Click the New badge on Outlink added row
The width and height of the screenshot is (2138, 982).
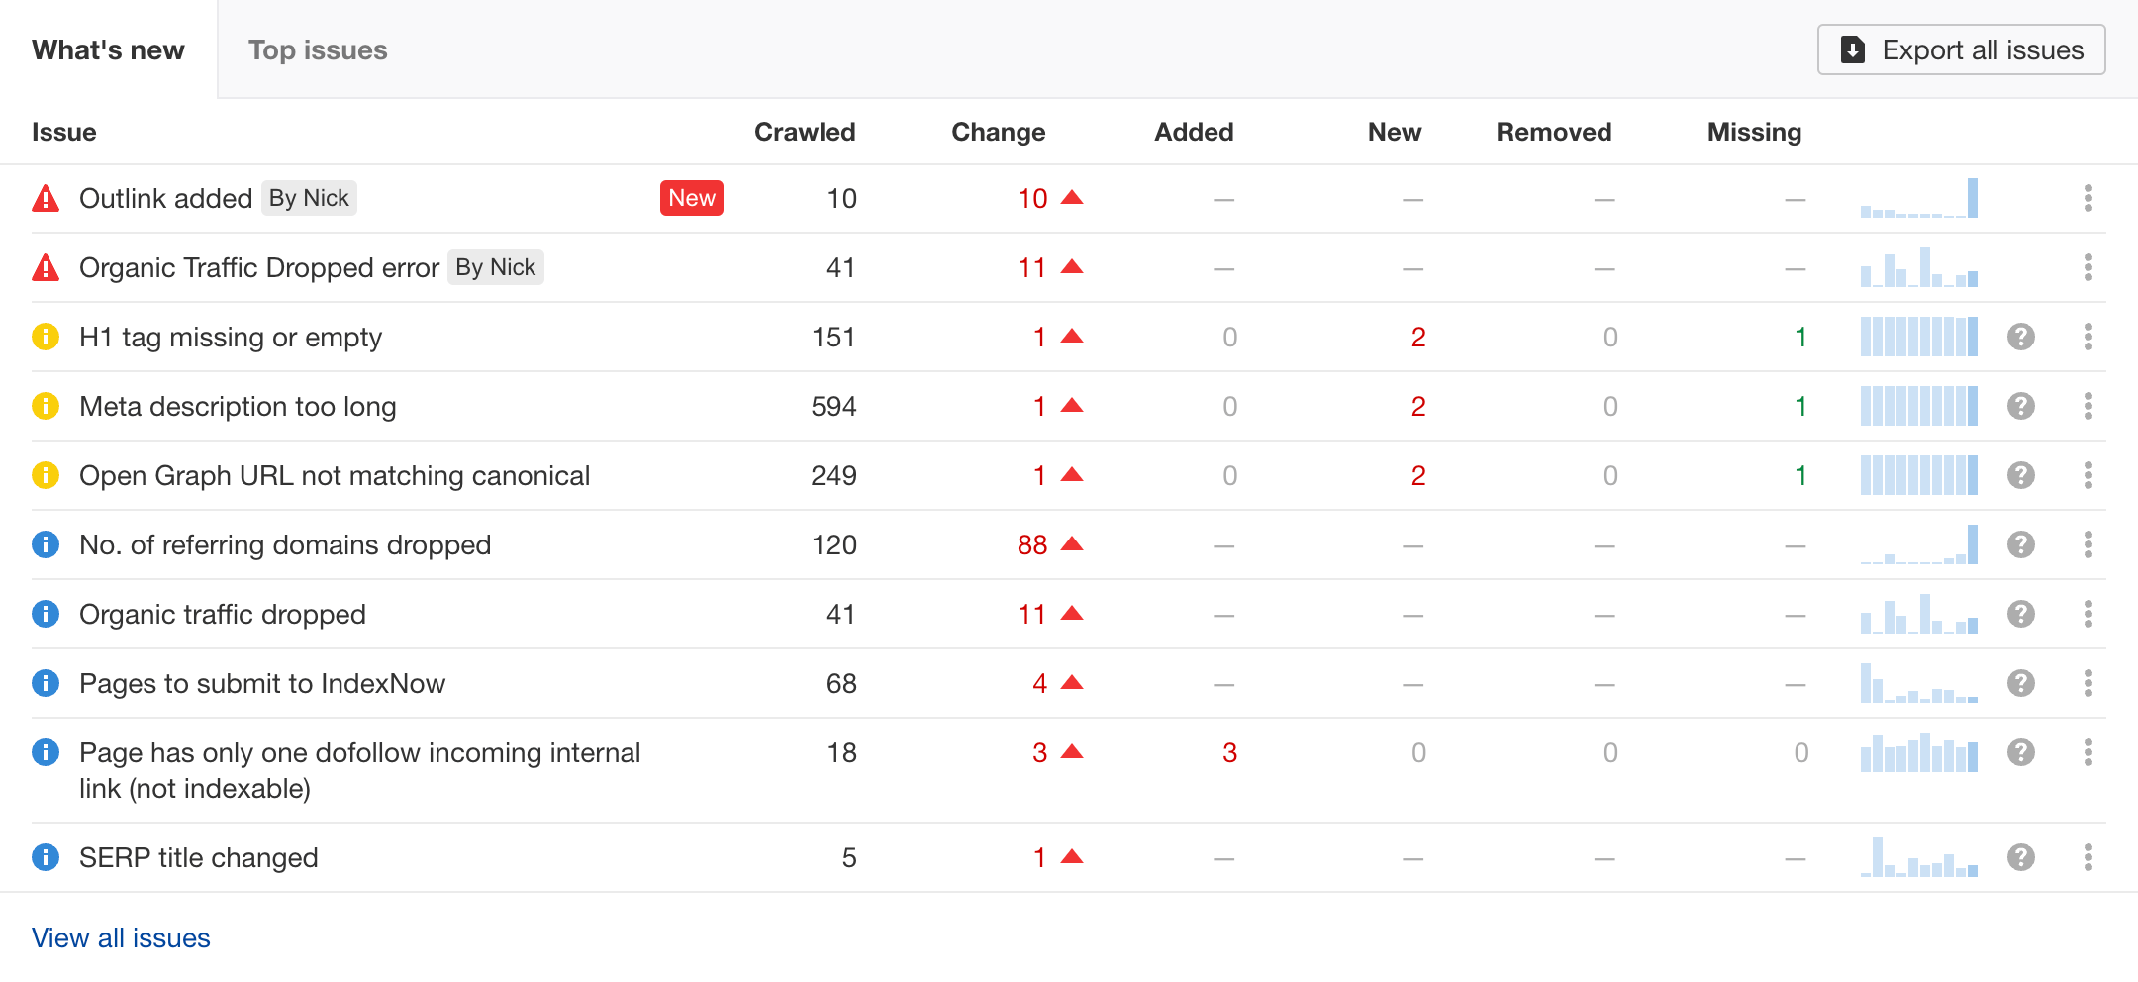pos(691,198)
